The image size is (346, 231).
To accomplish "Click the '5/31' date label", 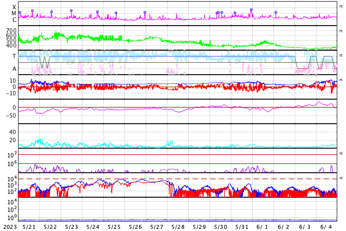I will point(242,227).
